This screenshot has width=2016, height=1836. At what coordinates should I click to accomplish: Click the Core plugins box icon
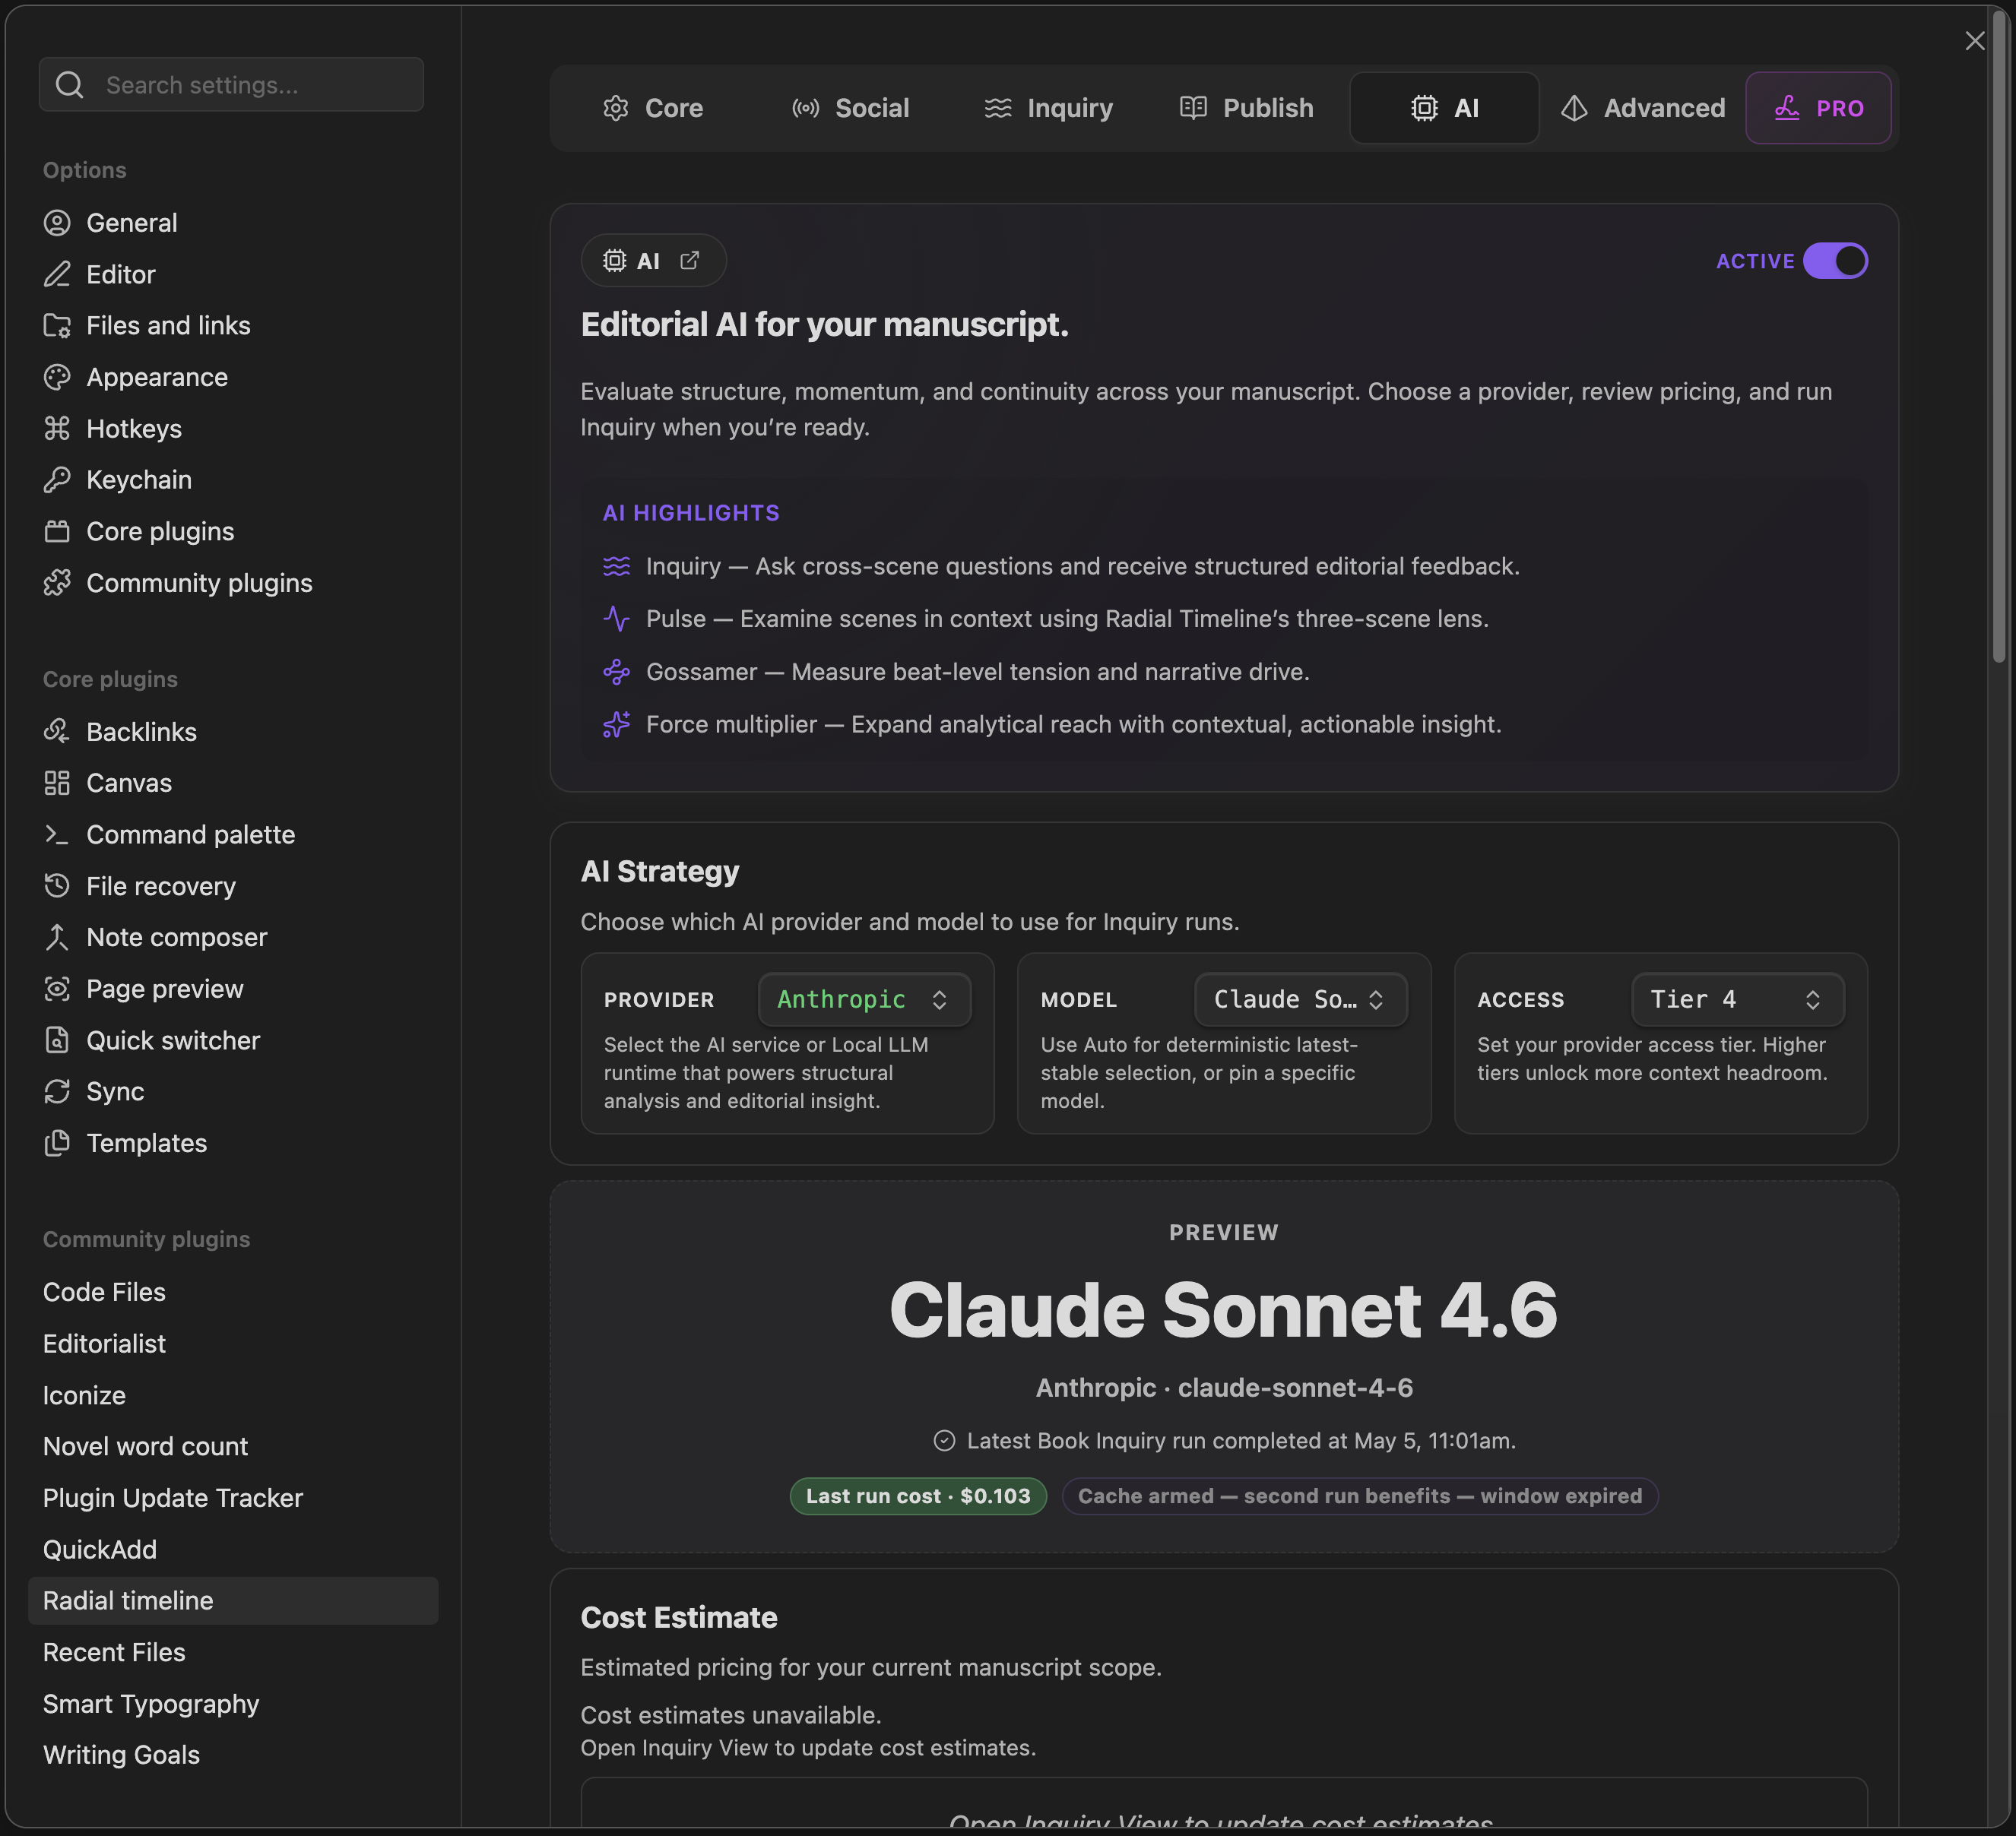[57, 532]
